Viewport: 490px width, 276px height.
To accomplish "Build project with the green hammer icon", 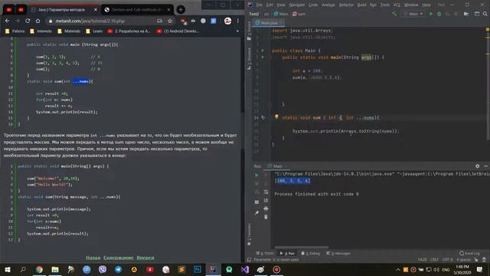I will [x=394, y=14].
